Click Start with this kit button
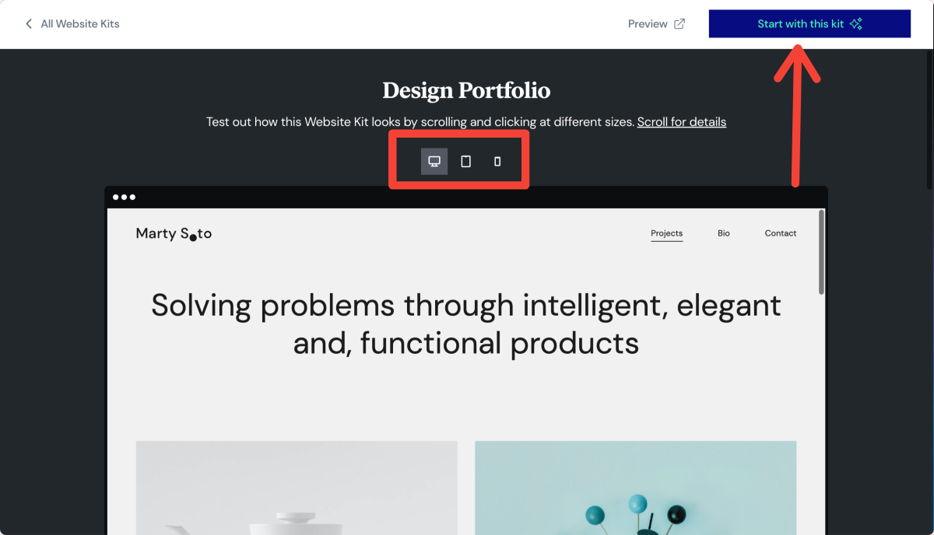 pos(809,24)
